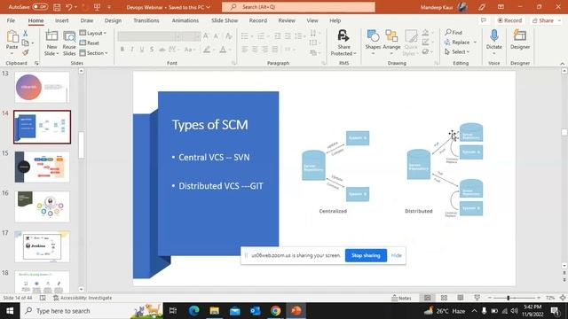Open the File menu
This screenshot has width=568, height=319.
click(x=11, y=20)
